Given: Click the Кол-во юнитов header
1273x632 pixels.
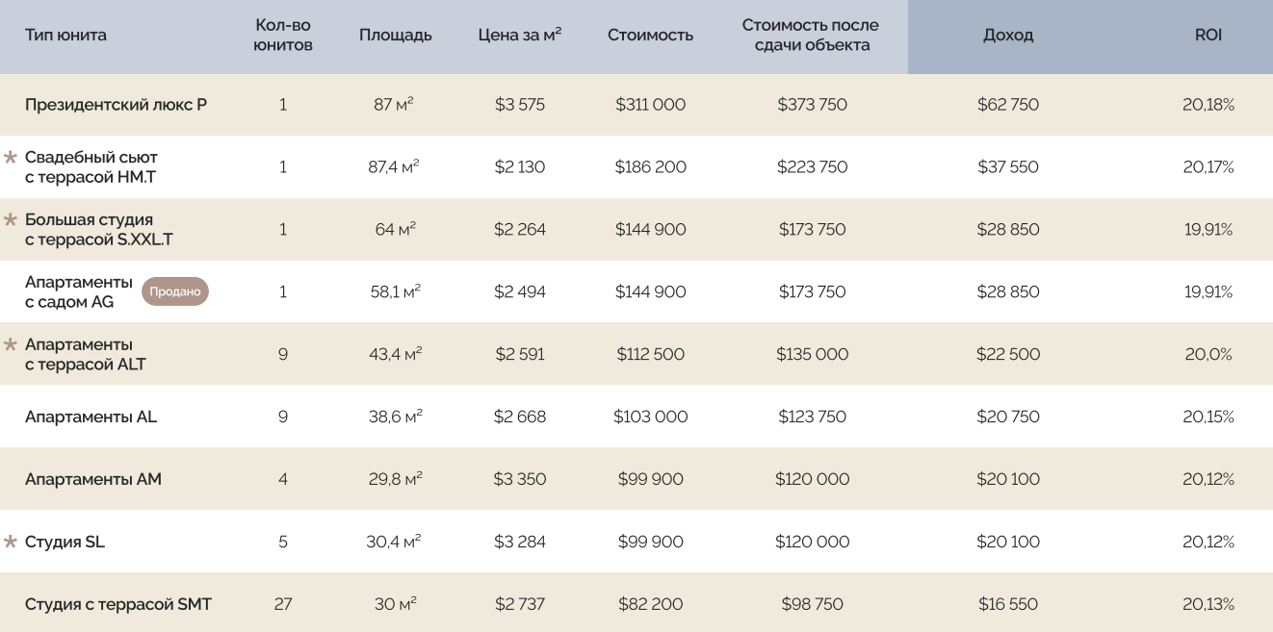Looking at the screenshot, I should click(283, 36).
